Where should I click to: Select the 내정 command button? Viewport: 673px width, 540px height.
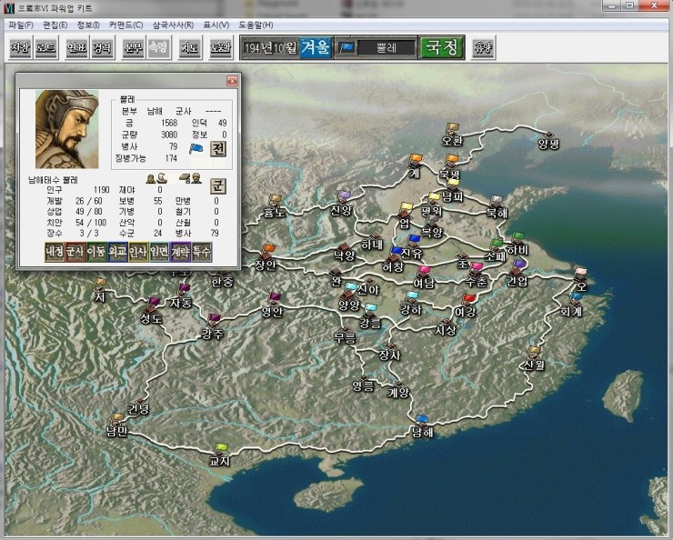tap(55, 252)
